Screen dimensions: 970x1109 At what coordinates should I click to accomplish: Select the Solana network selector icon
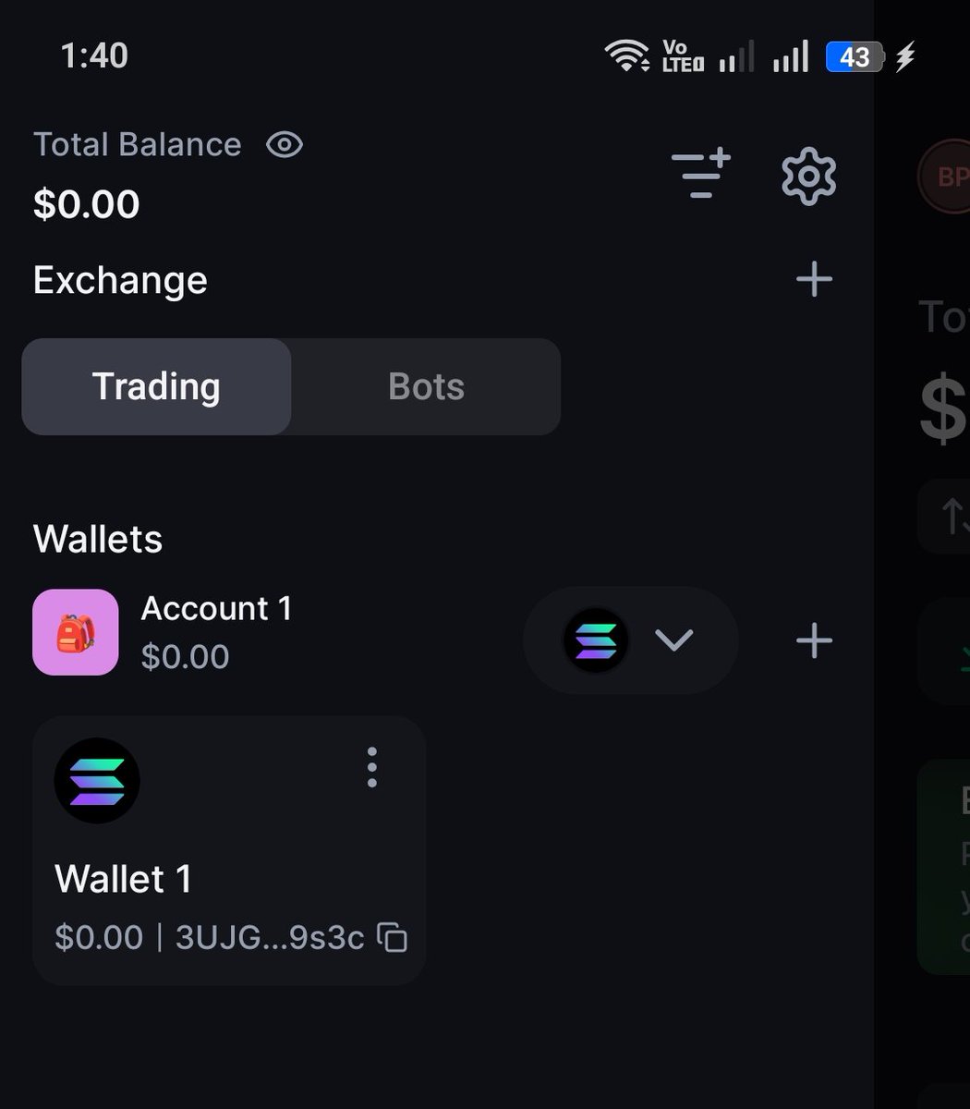[x=596, y=640]
